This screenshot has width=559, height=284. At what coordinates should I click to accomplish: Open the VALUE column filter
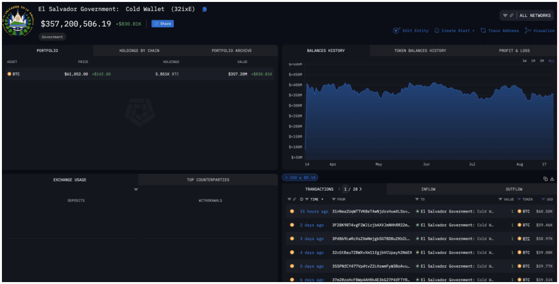click(500, 199)
